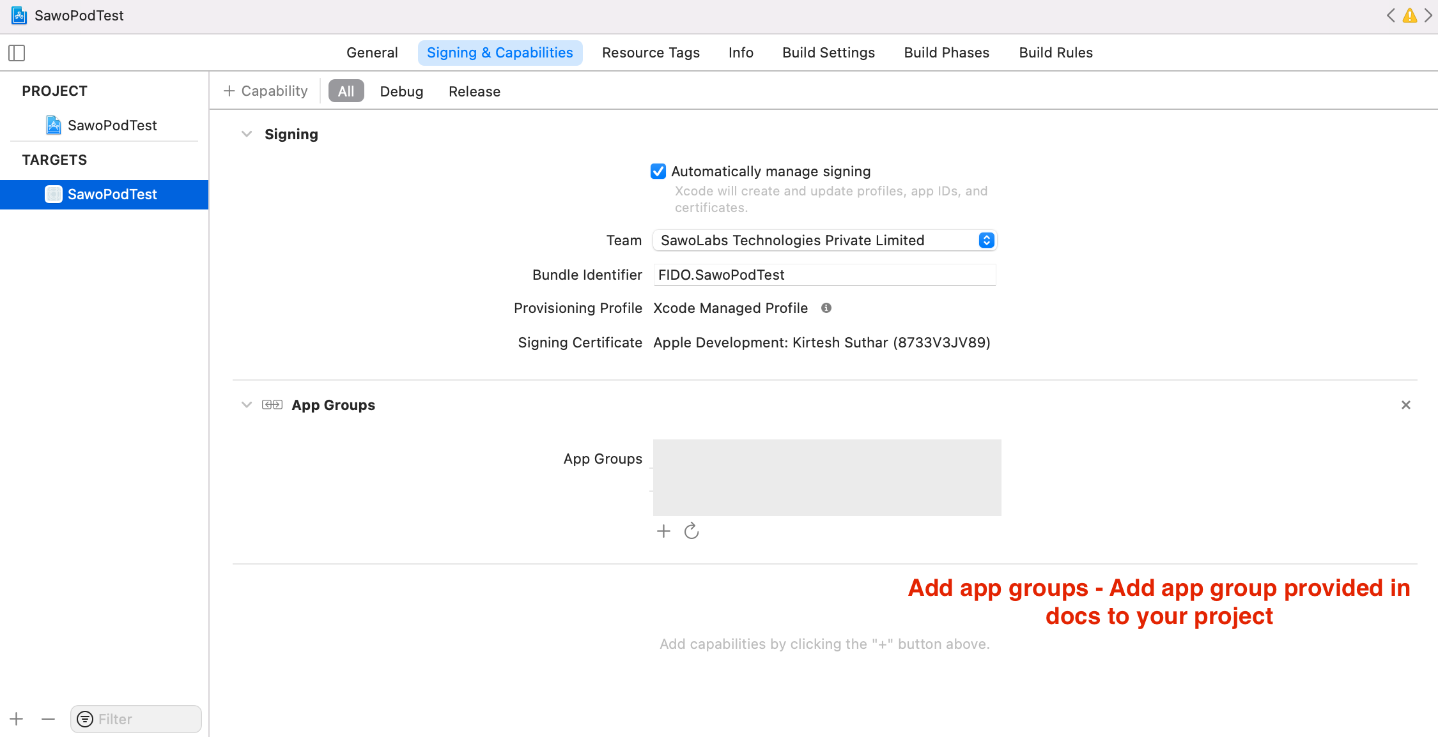
Task: Select SawoPodTest target under TARGETS
Action: point(104,194)
